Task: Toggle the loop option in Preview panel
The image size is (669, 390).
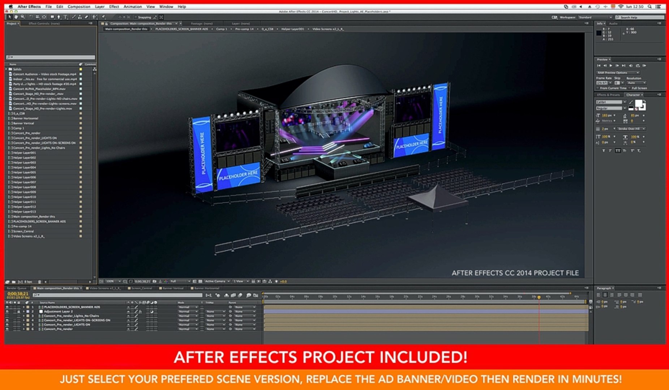Action: (638, 66)
